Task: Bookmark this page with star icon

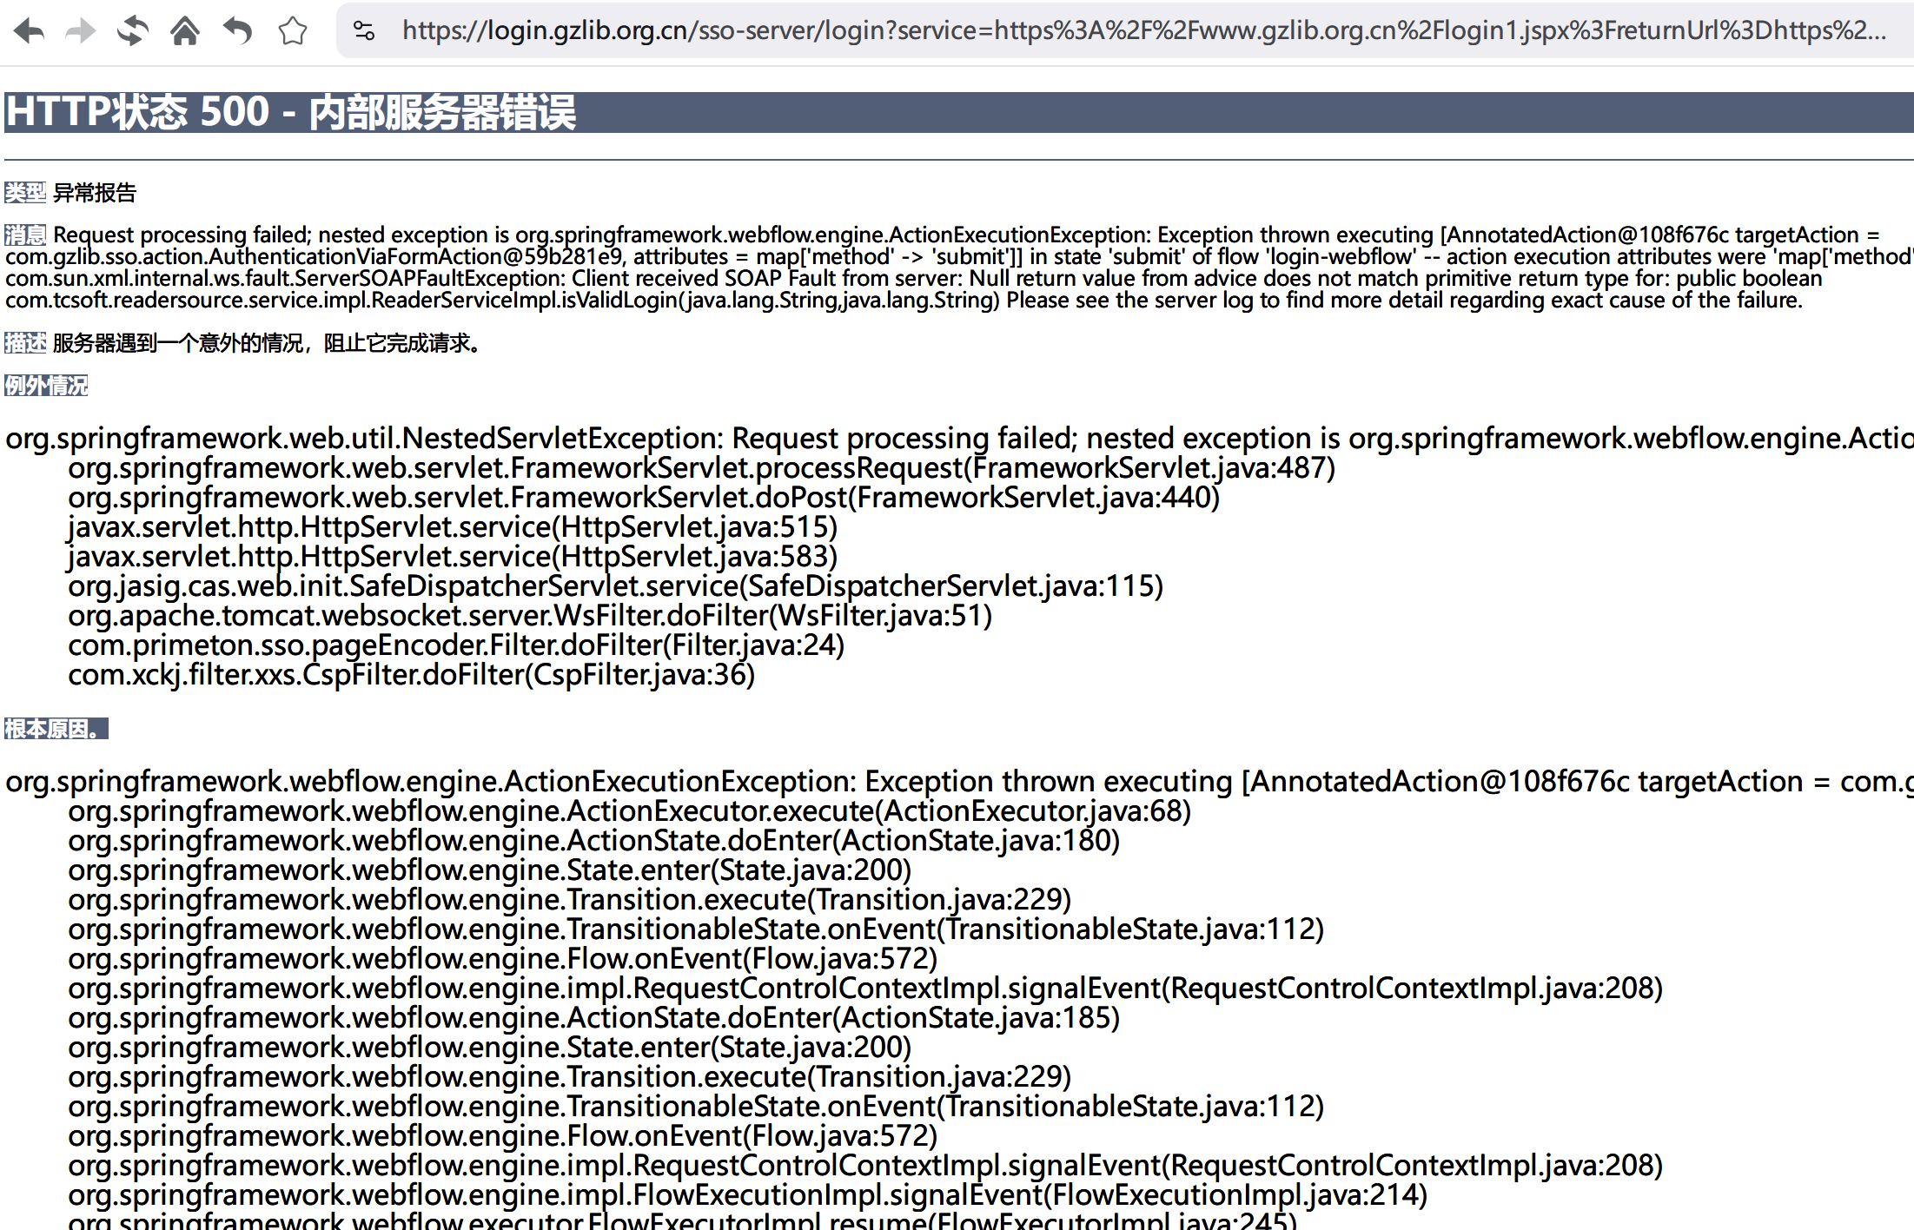Action: (293, 31)
